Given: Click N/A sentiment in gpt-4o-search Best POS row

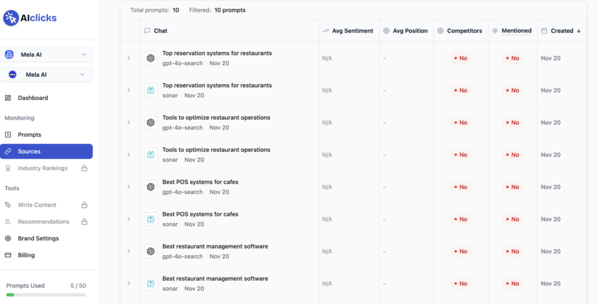Looking at the screenshot, I should 327,186.
